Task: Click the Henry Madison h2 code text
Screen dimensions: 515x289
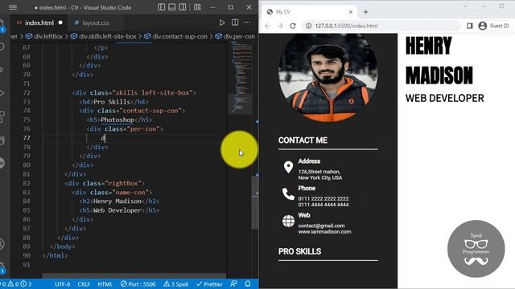Action: (x=117, y=201)
